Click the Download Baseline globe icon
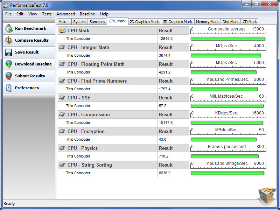The image size is (280, 210). (x=8, y=64)
